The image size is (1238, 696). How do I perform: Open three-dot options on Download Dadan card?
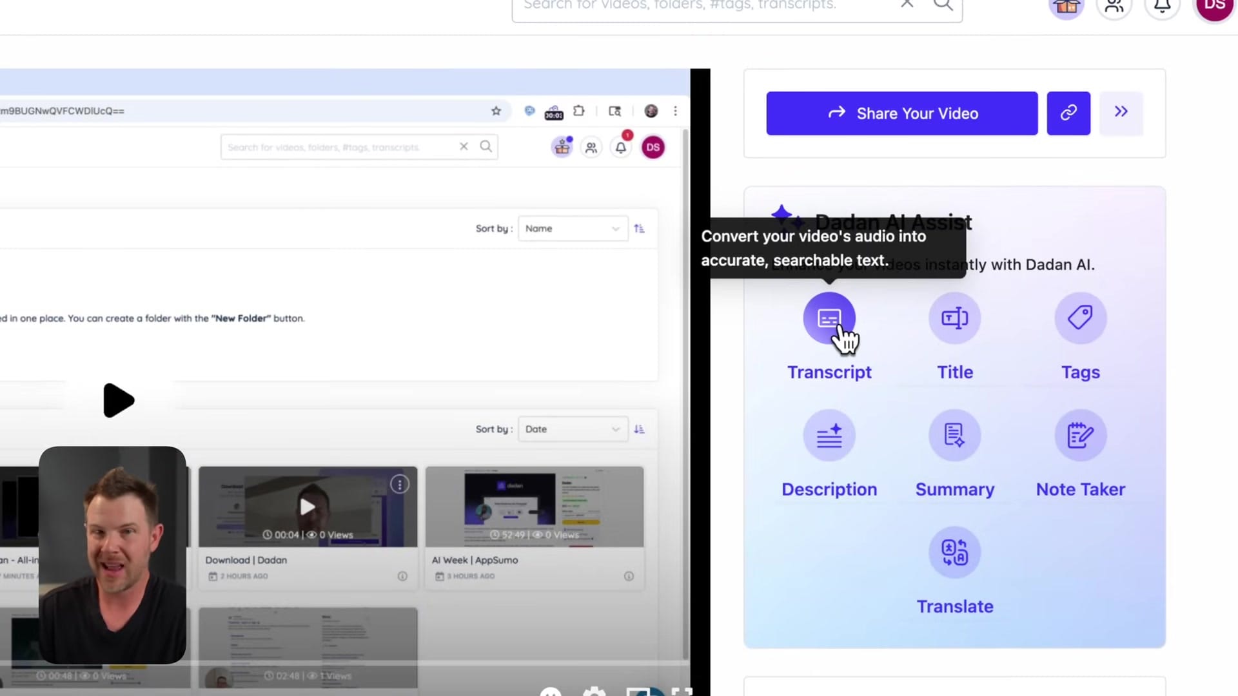pyautogui.click(x=400, y=485)
